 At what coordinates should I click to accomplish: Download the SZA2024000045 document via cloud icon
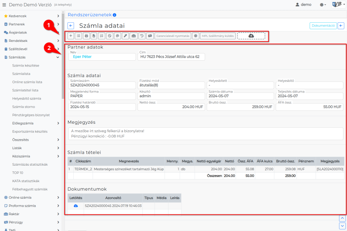click(76, 206)
